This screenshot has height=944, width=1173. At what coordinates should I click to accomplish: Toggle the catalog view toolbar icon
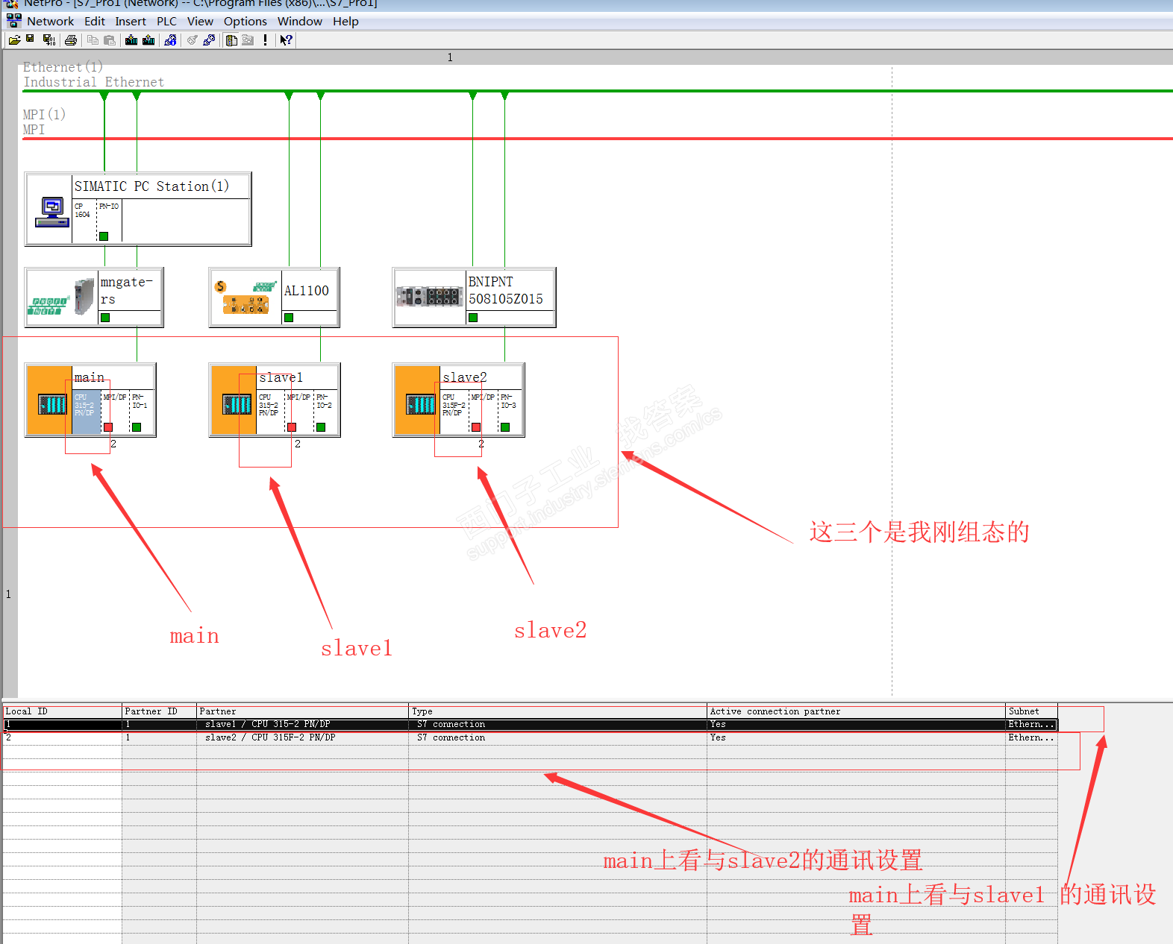click(231, 40)
